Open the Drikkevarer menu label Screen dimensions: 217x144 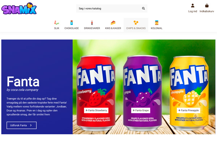92,28
